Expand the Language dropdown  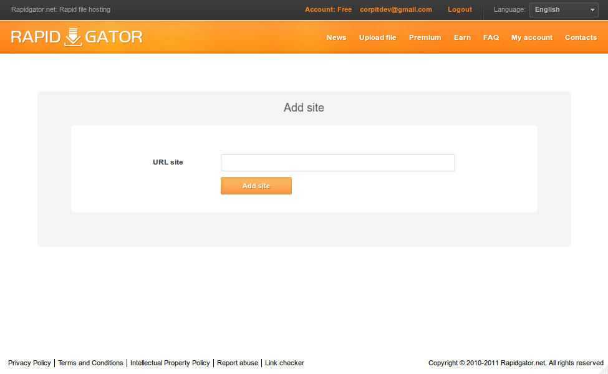tap(564, 10)
